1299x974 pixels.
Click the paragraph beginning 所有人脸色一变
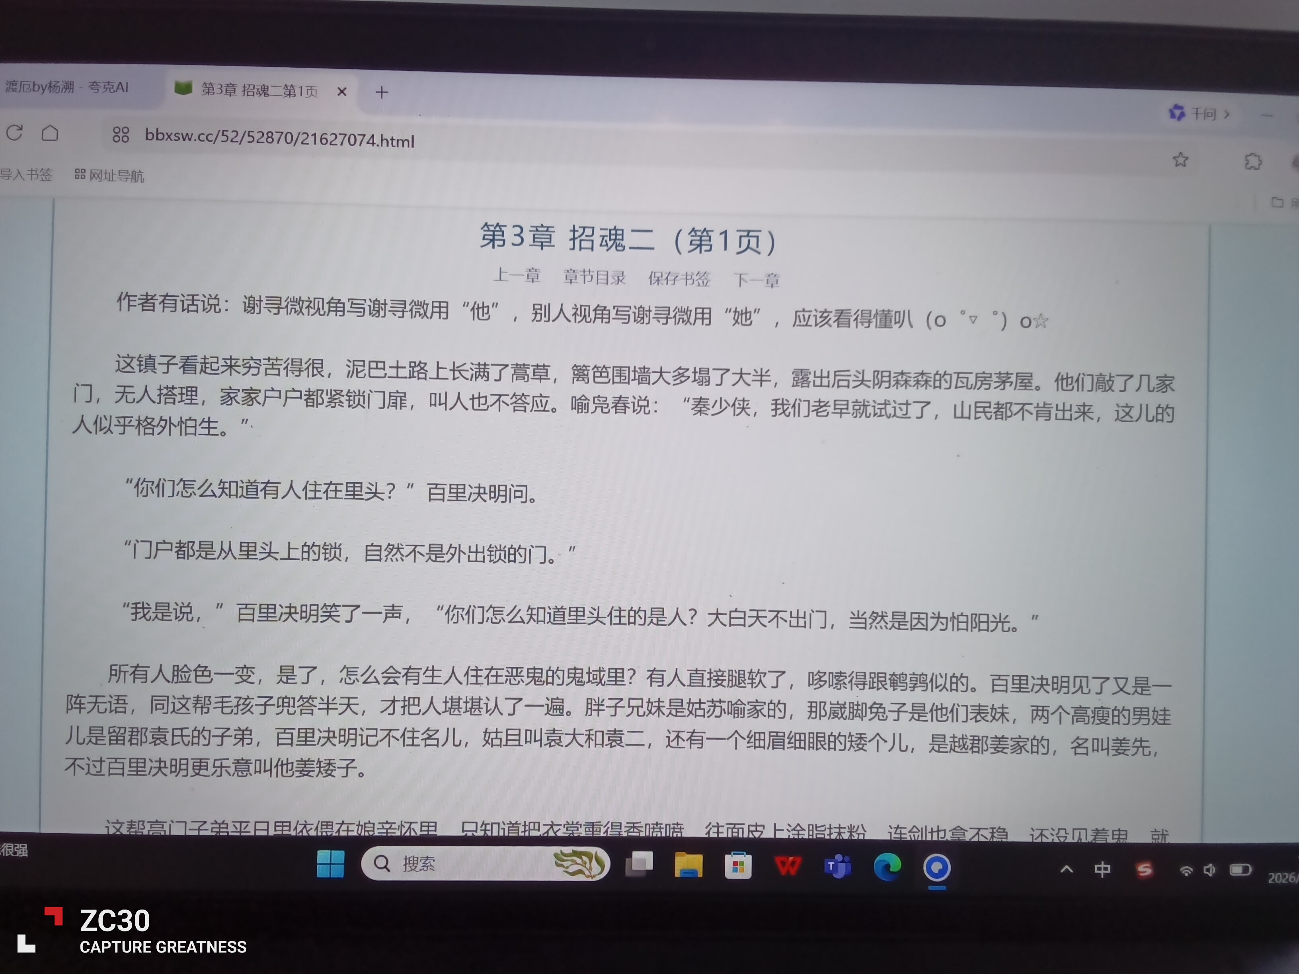[618, 722]
